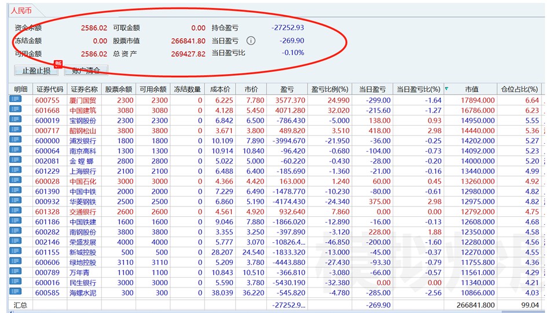Sort by the 证券代码 column header
The width and height of the screenshot is (556, 313).
50,89
